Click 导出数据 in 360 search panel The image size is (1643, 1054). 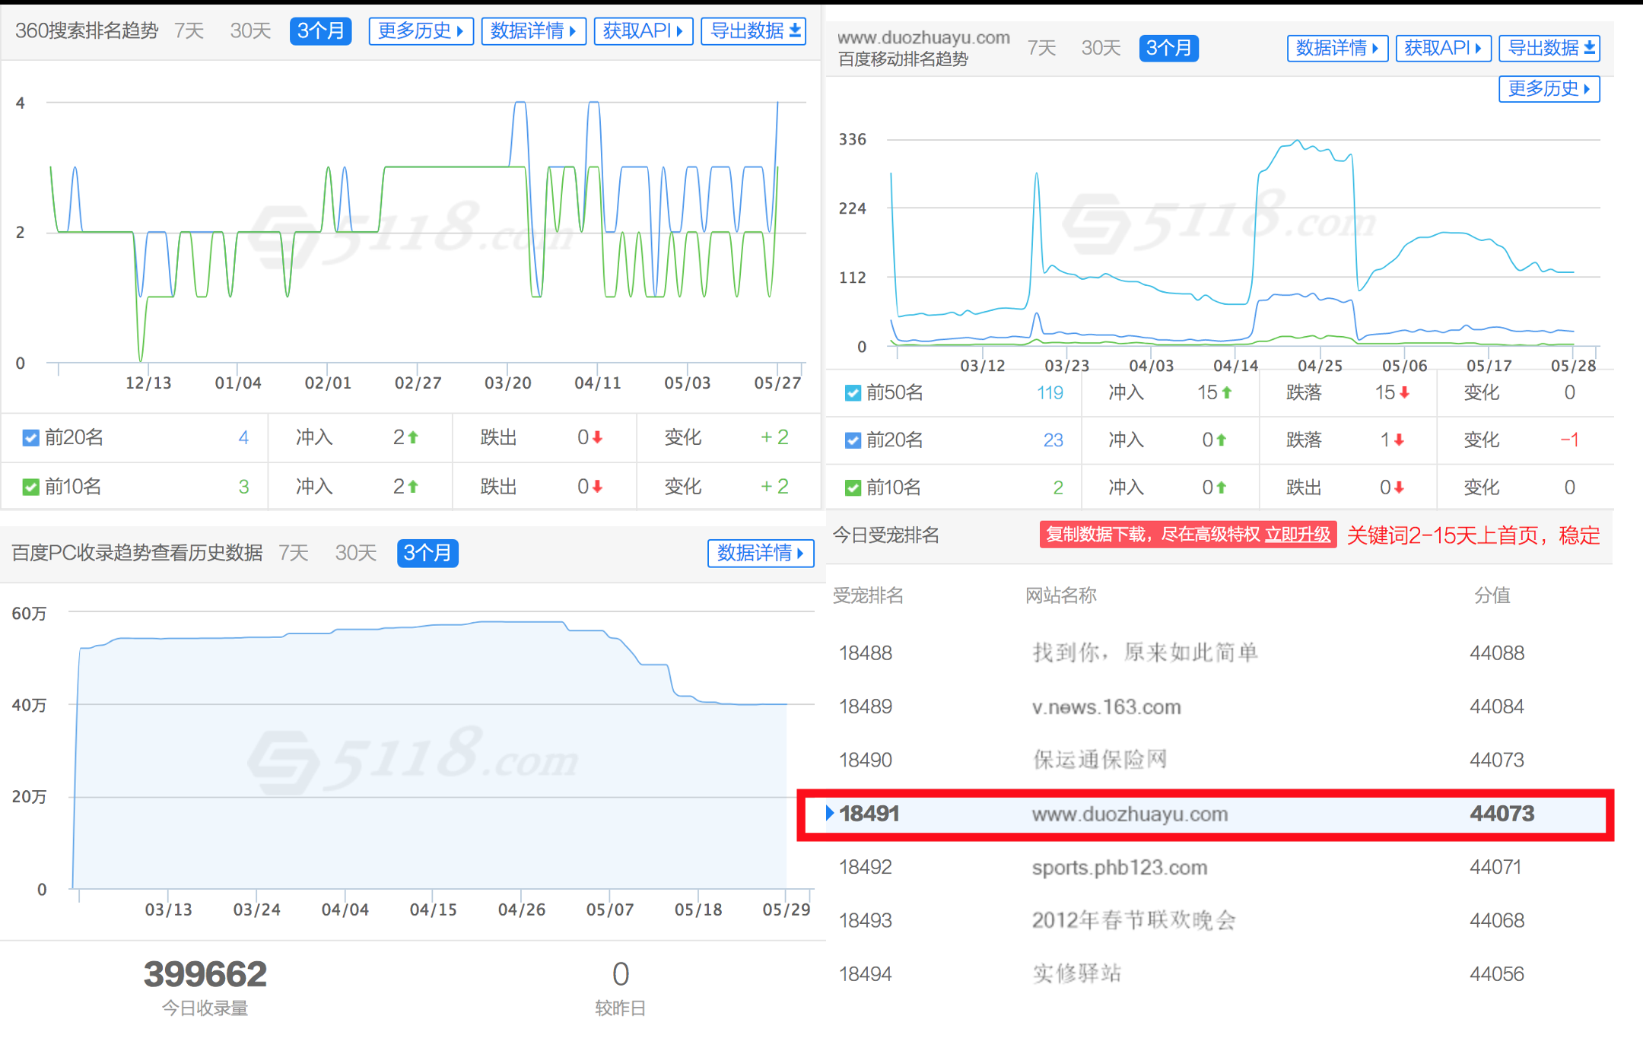click(753, 31)
